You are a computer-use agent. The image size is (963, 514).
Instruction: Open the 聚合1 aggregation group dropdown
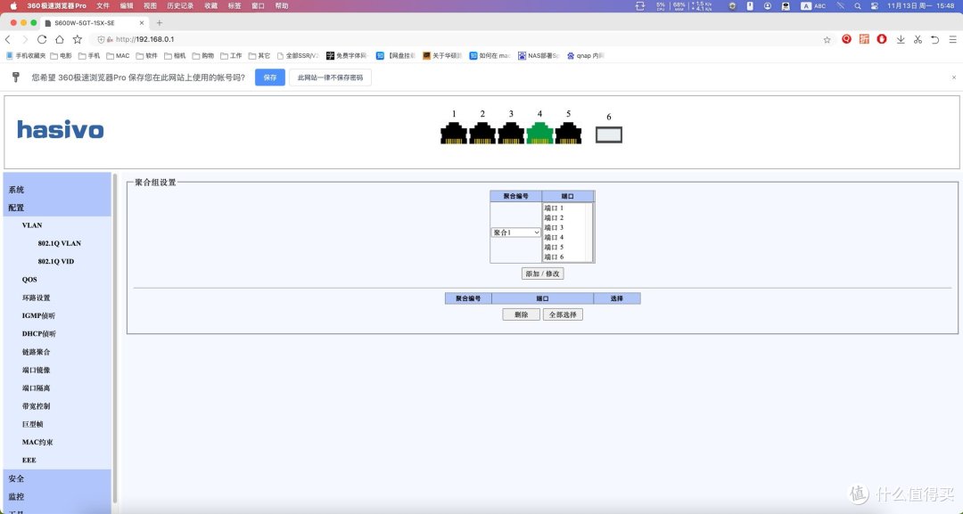pos(516,233)
